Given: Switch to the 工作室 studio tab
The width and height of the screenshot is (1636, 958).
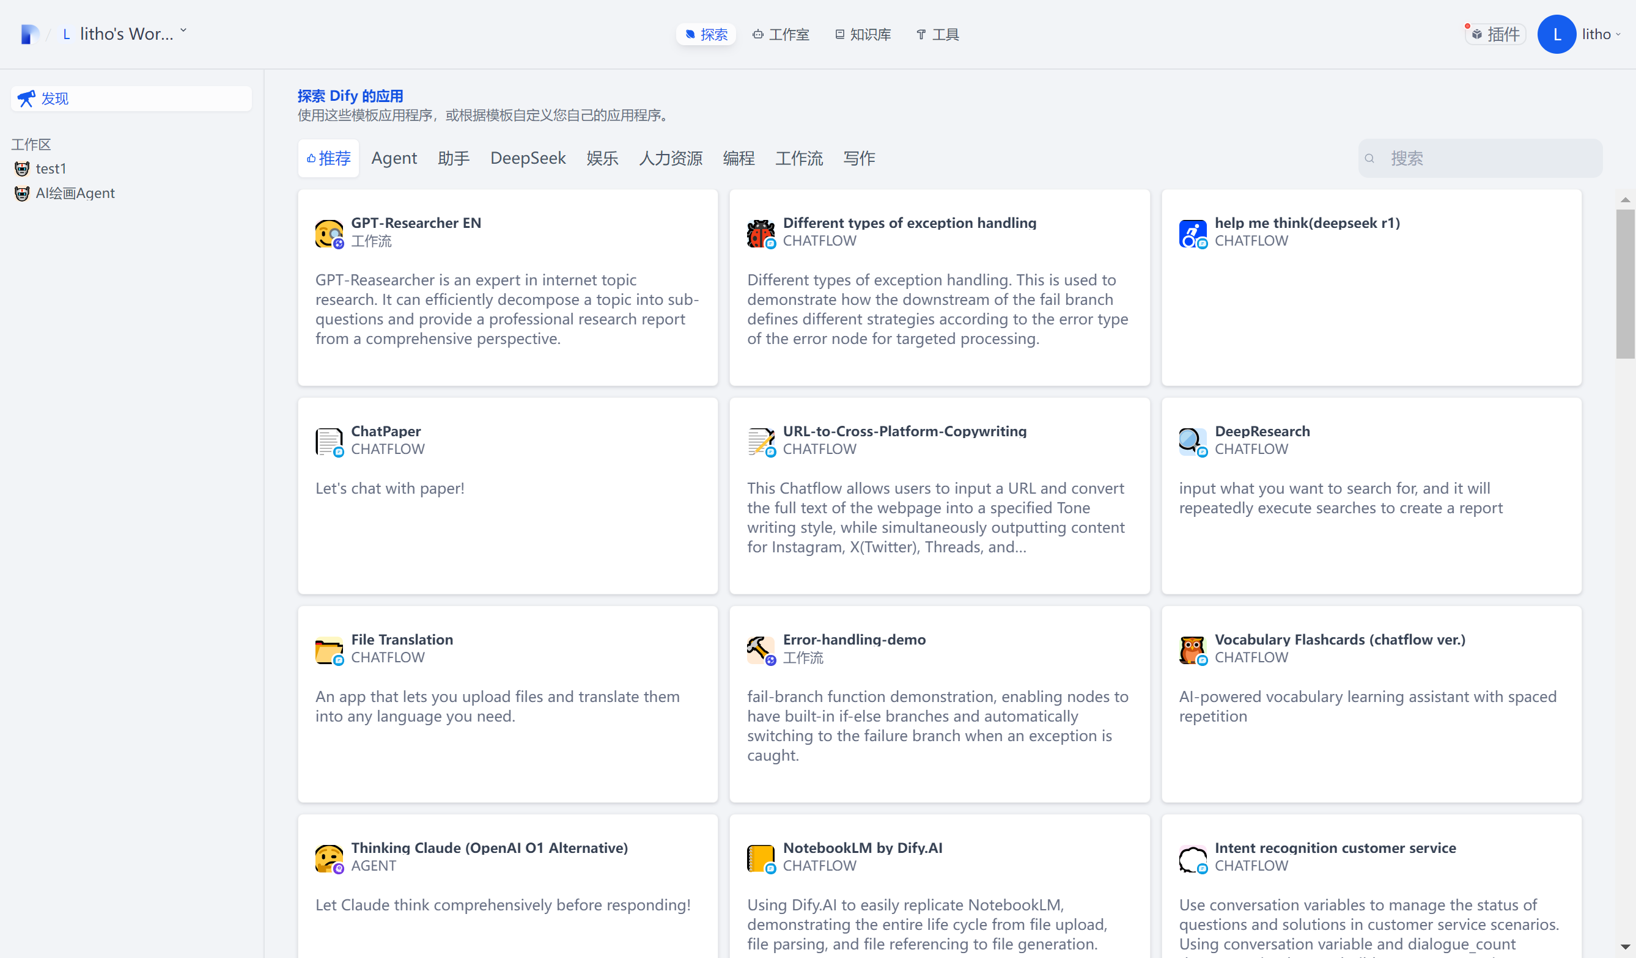Looking at the screenshot, I should pos(781,34).
